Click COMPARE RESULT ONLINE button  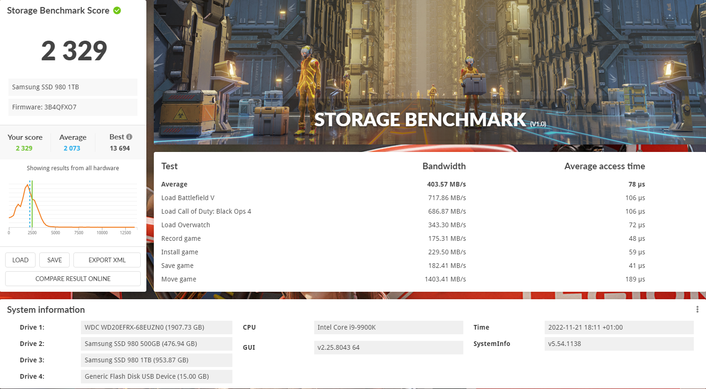(x=73, y=279)
